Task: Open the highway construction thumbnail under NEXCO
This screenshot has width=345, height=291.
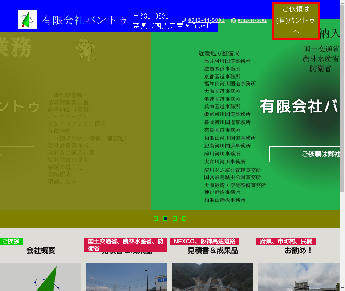Action: tap(212, 276)
